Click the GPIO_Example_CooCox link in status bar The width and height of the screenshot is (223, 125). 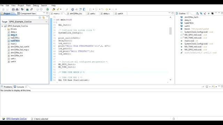(16, 119)
